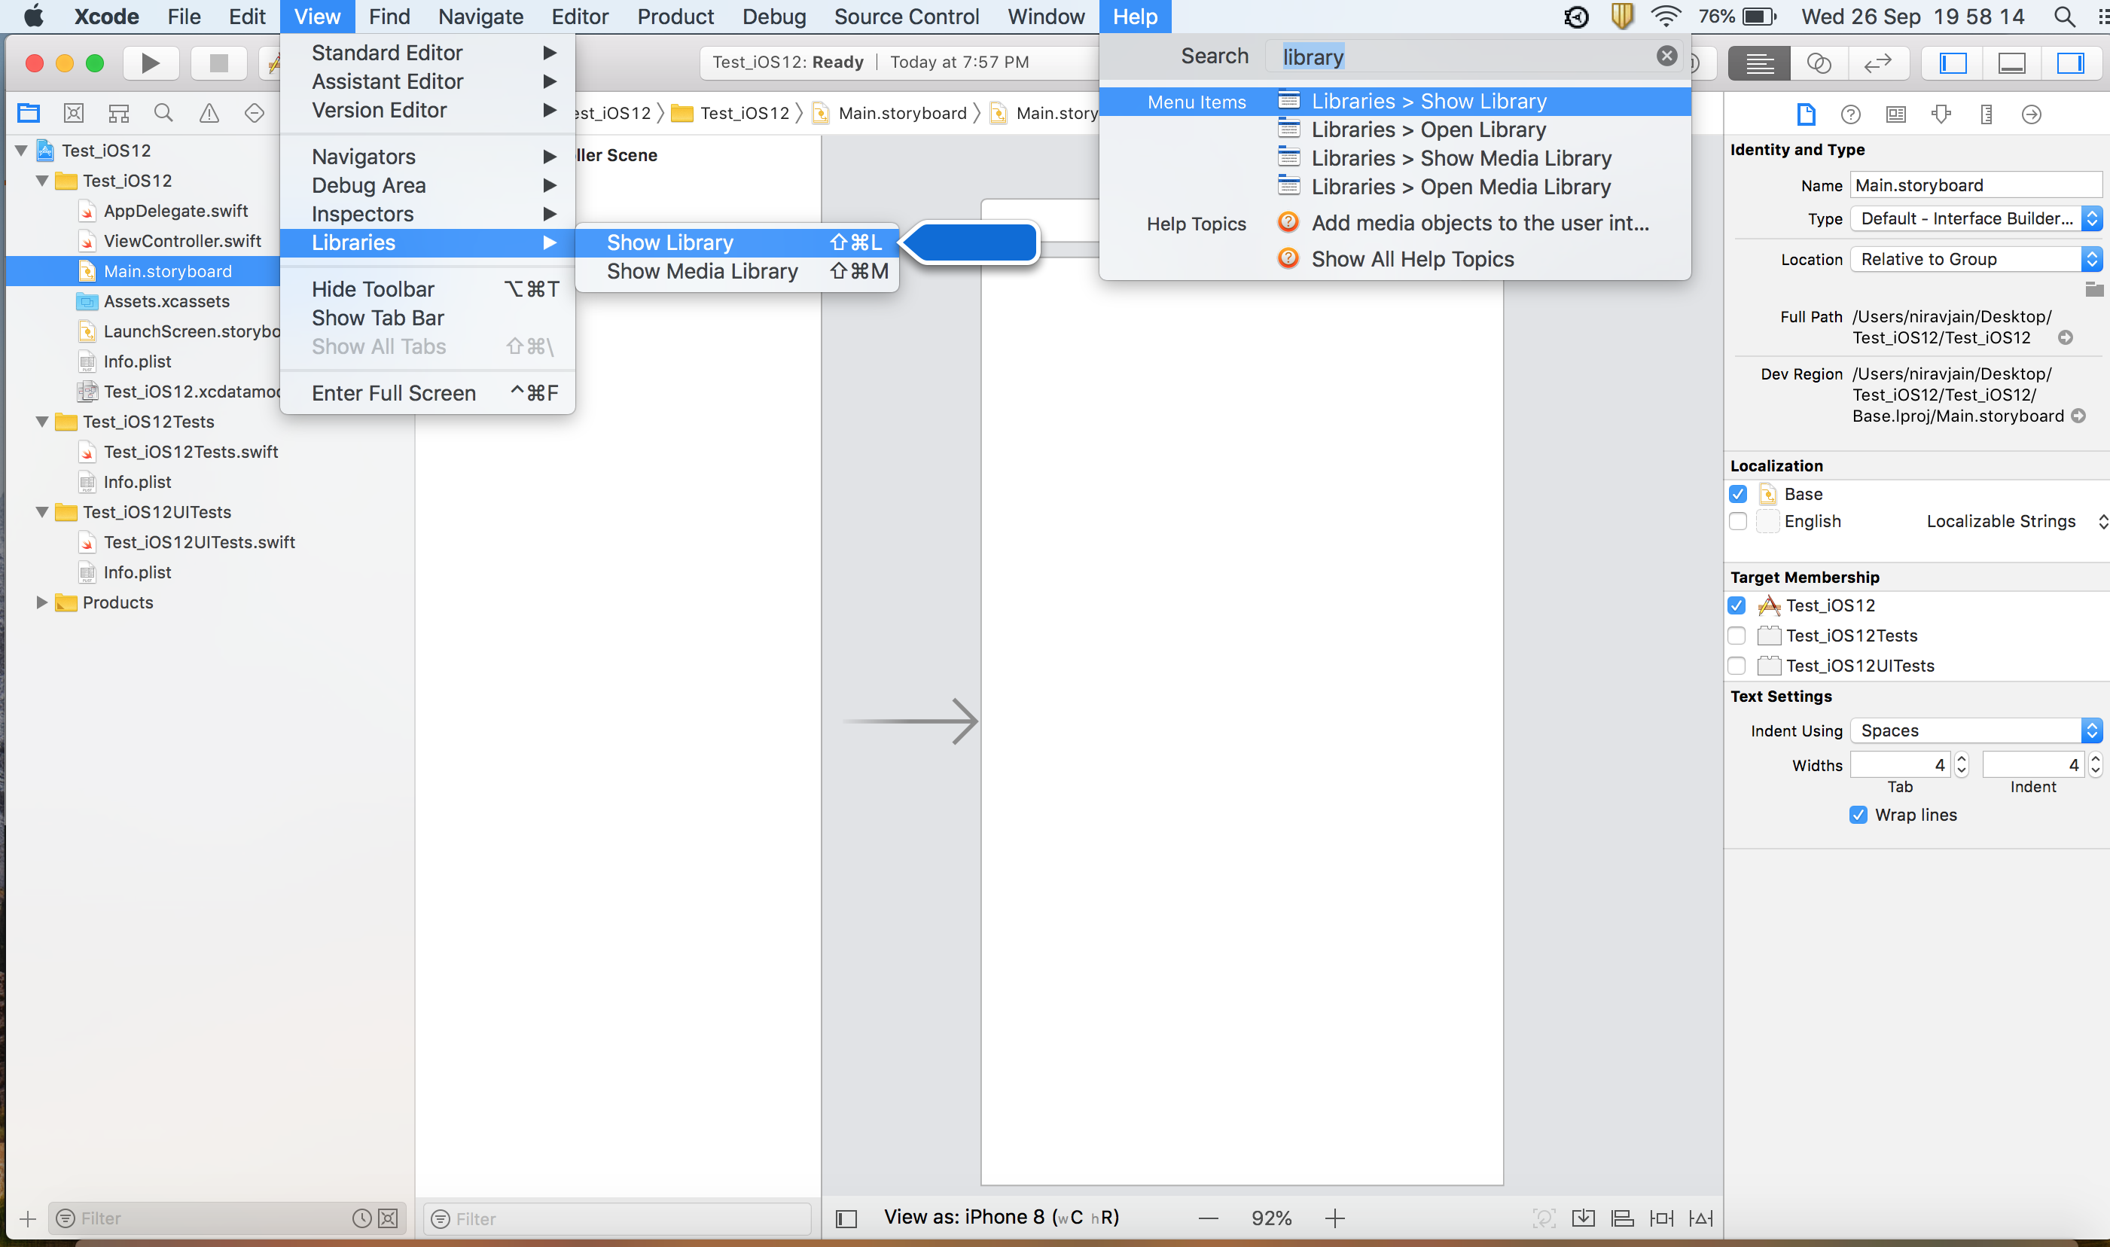
Task: Adjust Tab Width stepper value
Action: (1960, 764)
